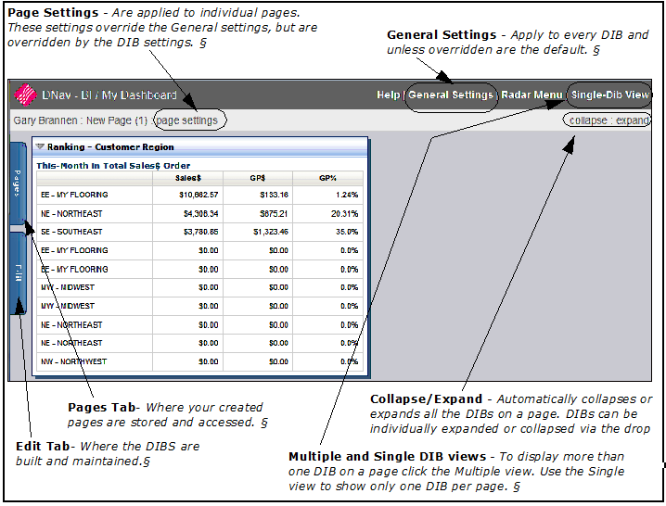Open the Edit side tab
The width and height of the screenshot is (666, 506).
[x=18, y=272]
